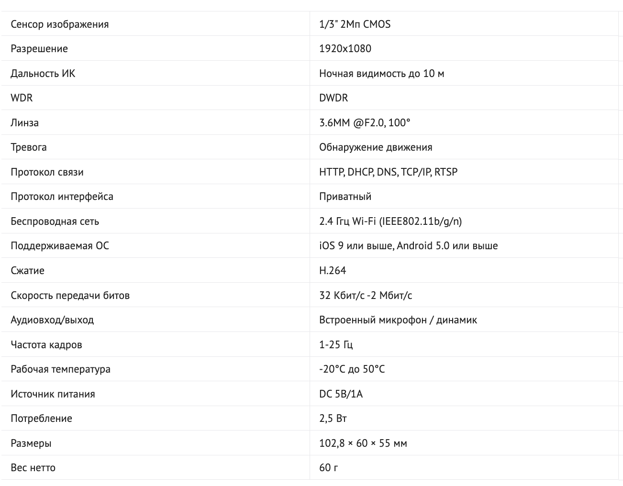Select the "Дальность ИК" label cell
Image resolution: width=623 pixels, height=486 pixels.
tap(43, 74)
